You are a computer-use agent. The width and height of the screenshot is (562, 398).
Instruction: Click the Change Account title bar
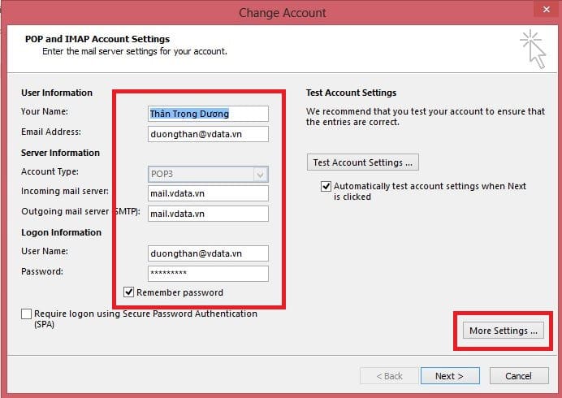pyautogui.click(x=282, y=13)
